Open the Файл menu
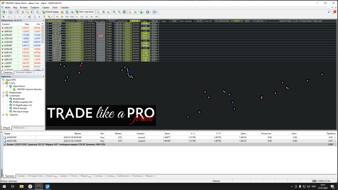The image size is (338, 190). (8, 8)
